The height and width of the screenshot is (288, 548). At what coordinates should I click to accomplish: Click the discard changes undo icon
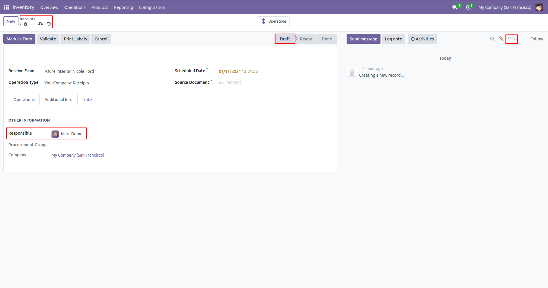49,24
